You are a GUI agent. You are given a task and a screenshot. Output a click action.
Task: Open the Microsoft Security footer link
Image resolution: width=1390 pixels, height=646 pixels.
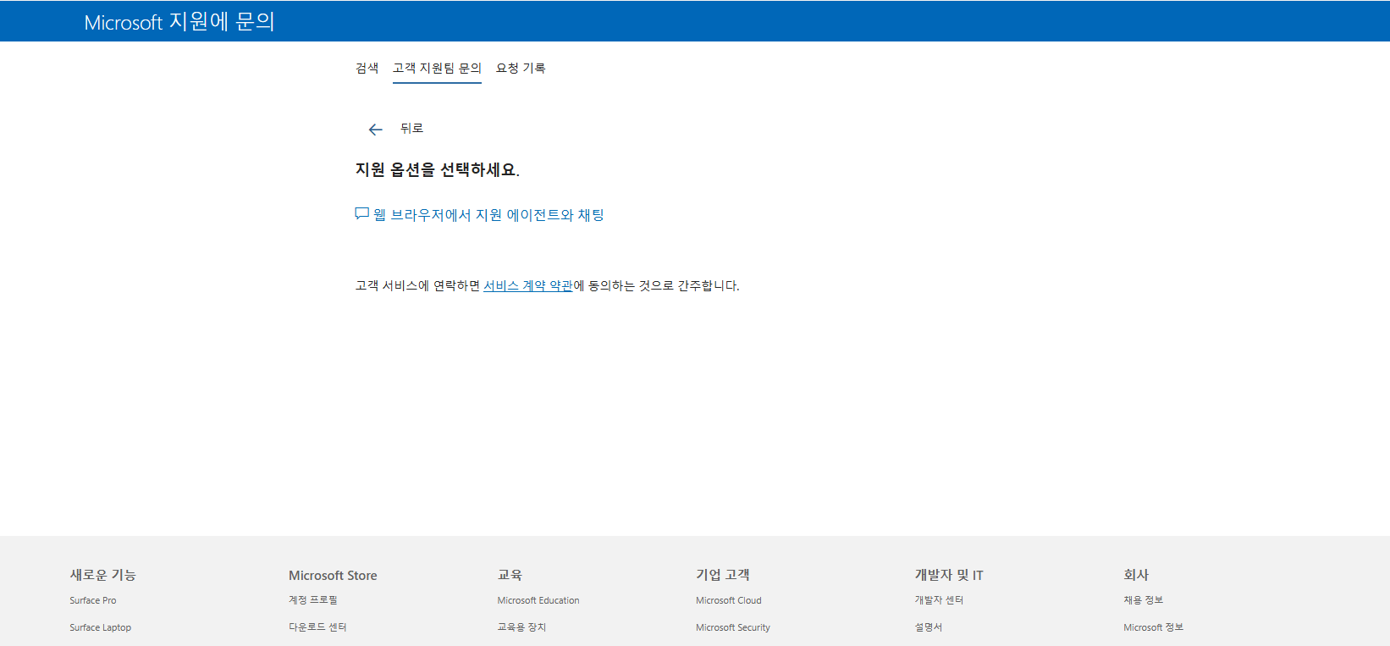point(733,627)
